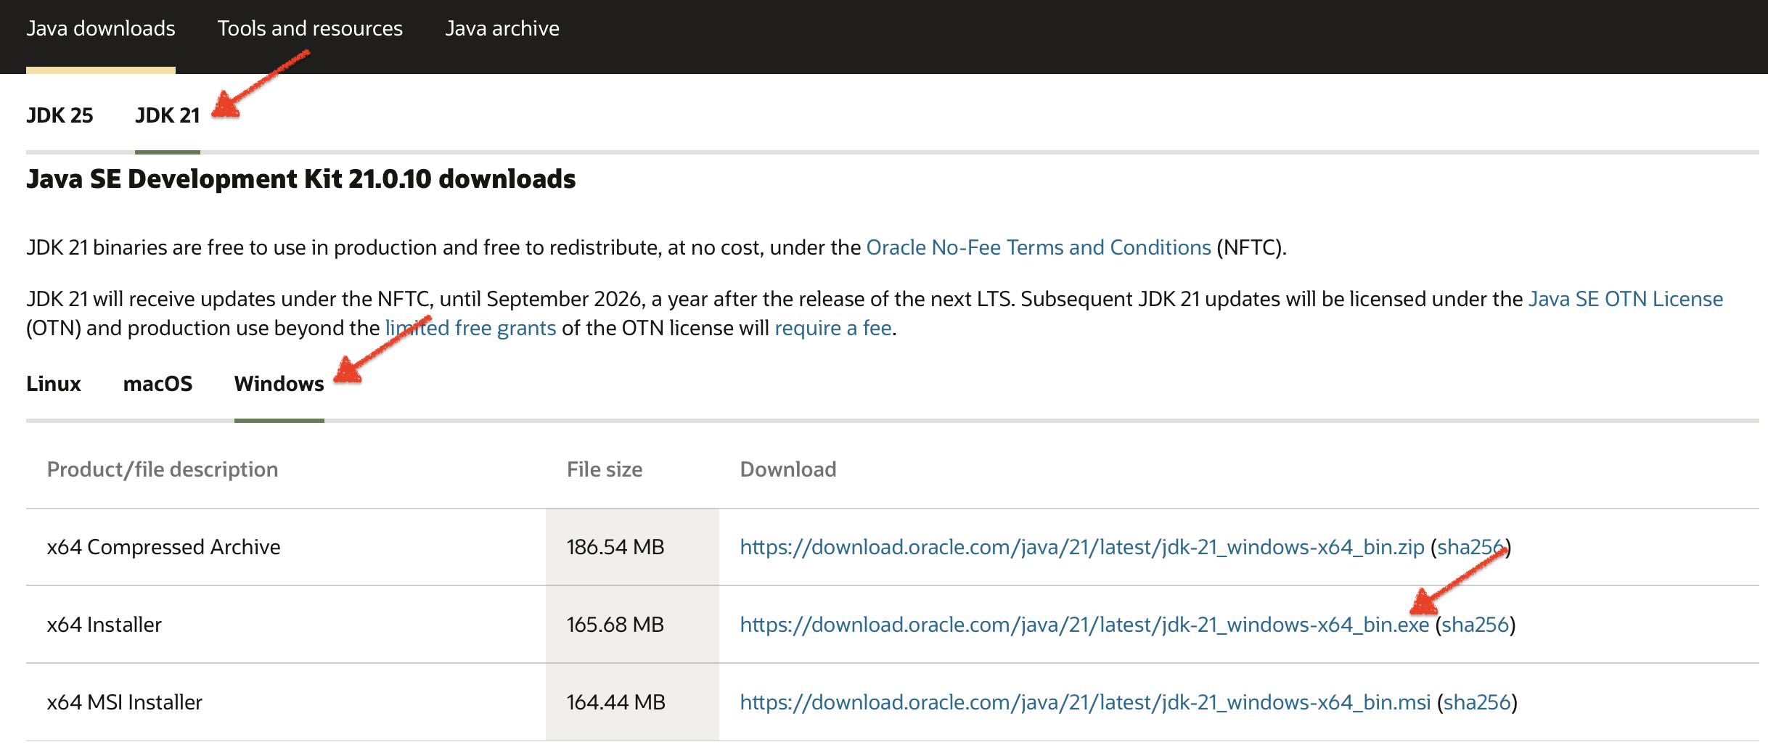Click the File size column header
Image resolution: width=1768 pixels, height=753 pixels.
[x=605, y=469]
